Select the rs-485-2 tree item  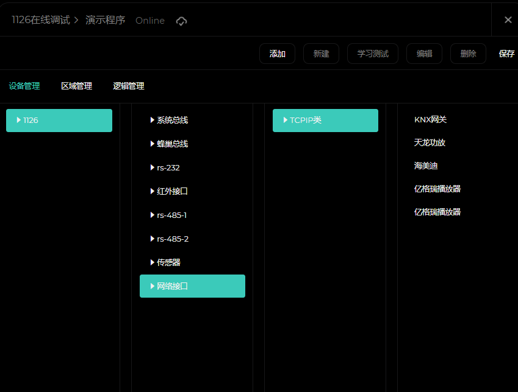pyautogui.click(x=173, y=239)
